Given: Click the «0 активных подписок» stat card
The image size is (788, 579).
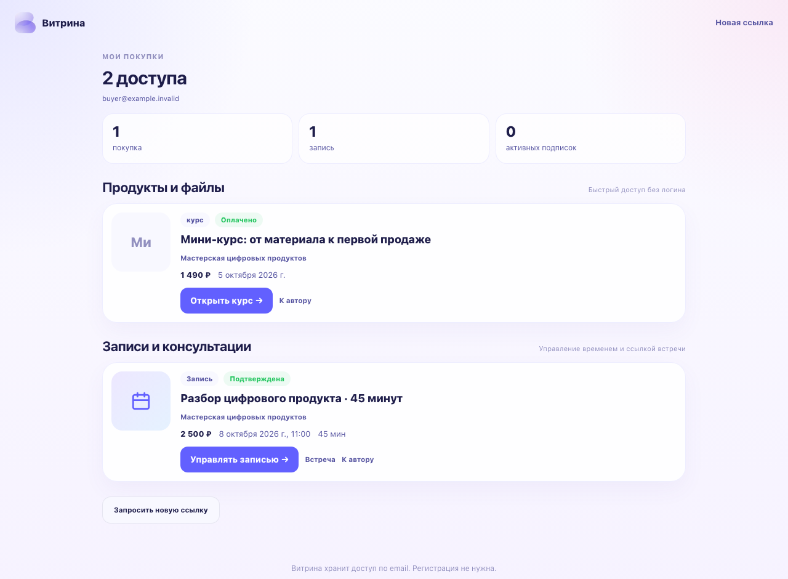Looking at the screenshot, I should (x=590, y=139).
